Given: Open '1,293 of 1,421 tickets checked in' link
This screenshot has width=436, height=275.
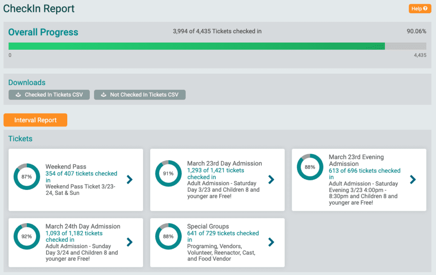Looking at the screenshot, I should point(215,170).
